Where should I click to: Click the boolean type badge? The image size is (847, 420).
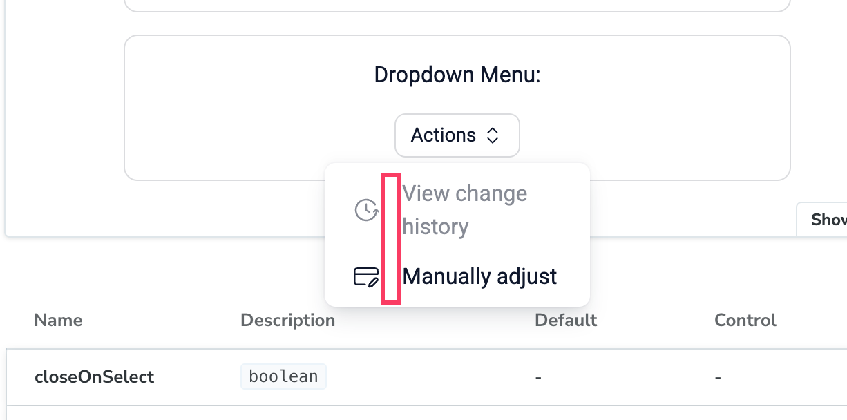[x=283, y=377]
